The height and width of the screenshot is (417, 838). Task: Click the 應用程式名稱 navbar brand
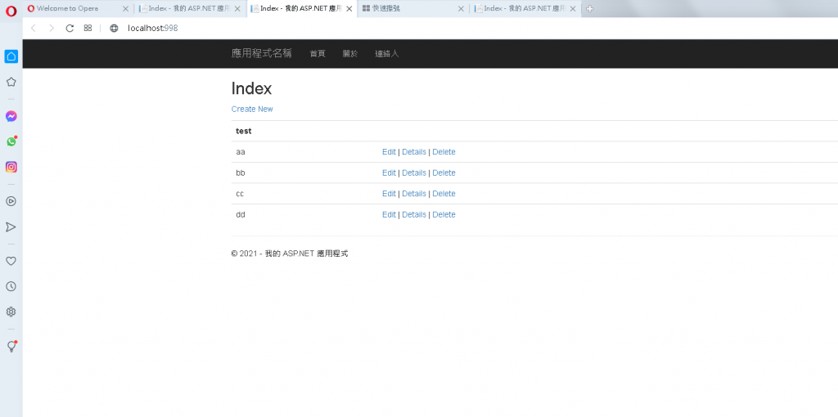pos(261,53)
